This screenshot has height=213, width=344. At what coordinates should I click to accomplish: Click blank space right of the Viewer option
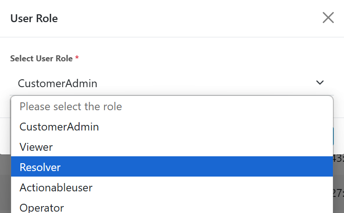pos(208,147)
